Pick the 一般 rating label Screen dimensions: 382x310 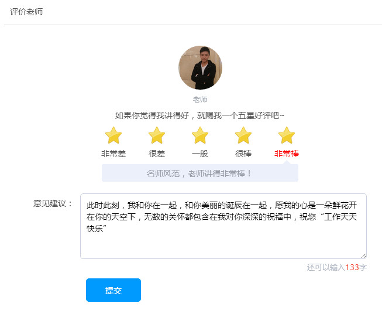(200, 154)
